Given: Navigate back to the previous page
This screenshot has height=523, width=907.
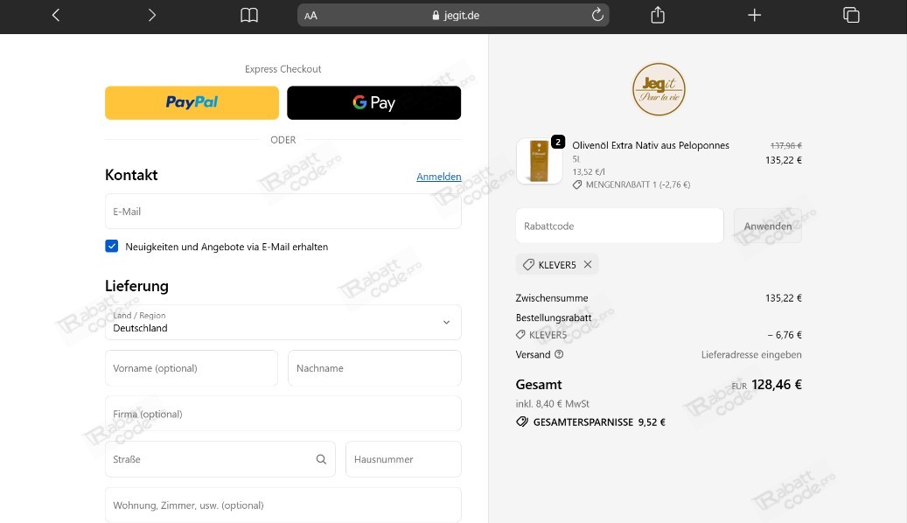Looking at the screenshot, I should click(55, 15).
